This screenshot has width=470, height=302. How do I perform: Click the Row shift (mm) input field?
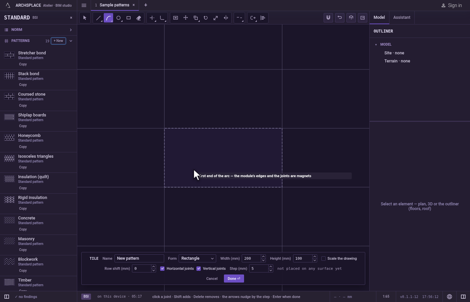pyautogui.click(x=142, y=268)
